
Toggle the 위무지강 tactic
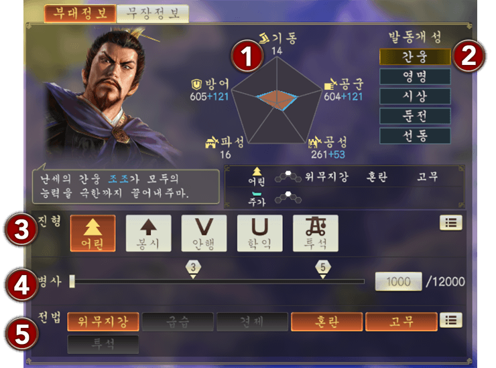click(103, 322)
